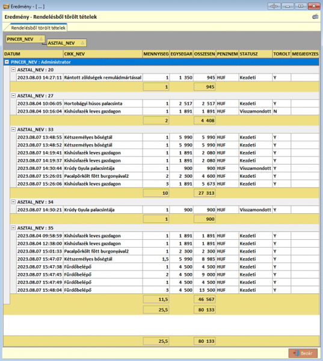Select the row dated 2023.08.07 14:30:44
Image resolution: width=323 pixels, height=361 pixels.
tap(168, 168)
